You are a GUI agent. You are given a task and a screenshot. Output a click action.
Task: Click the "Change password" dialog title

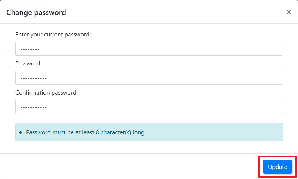coord(36,12)
